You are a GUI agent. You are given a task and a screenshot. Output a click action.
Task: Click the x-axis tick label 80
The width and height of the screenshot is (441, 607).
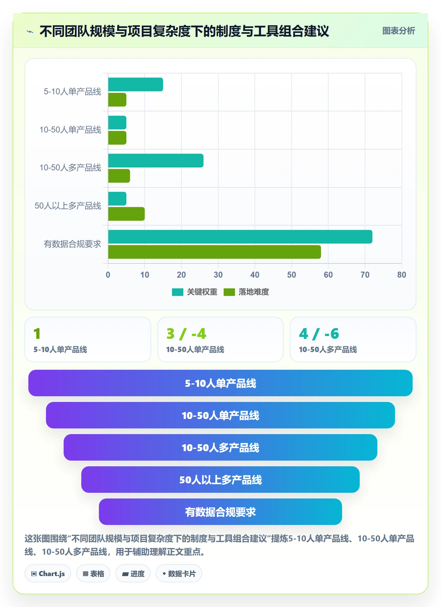coord(402,275)
